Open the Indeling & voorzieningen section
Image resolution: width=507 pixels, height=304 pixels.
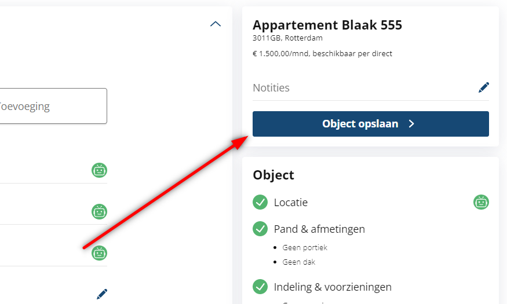coord(333,287)
